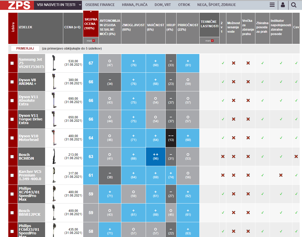Click green check Indikator napolnjenosti for Bosch BBS812PCK
Viewport: 302px width, 237px height.
[x=281, y=213]
